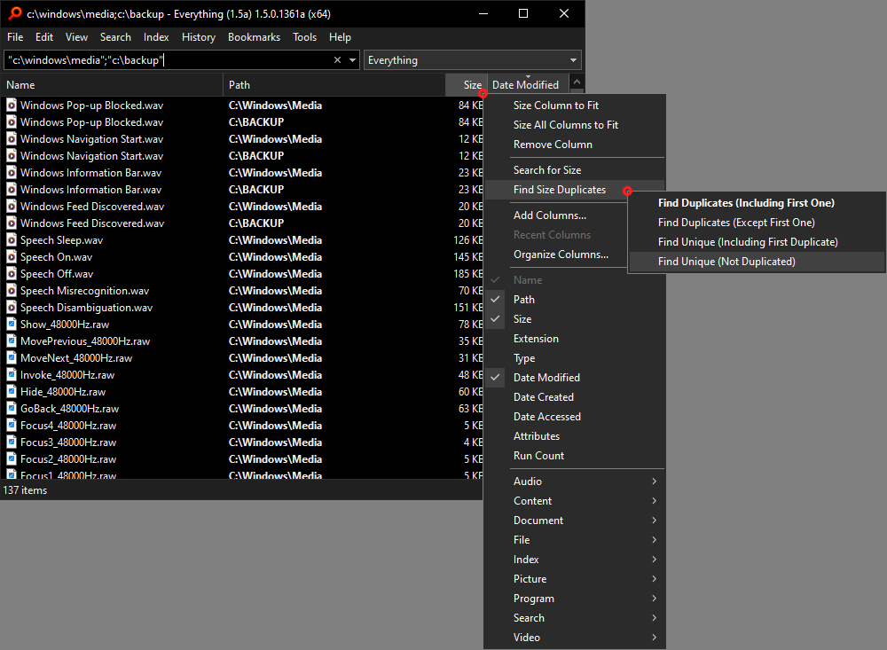Clear the search box with X icon
887x650 pixels.
(x=337, y=60)
